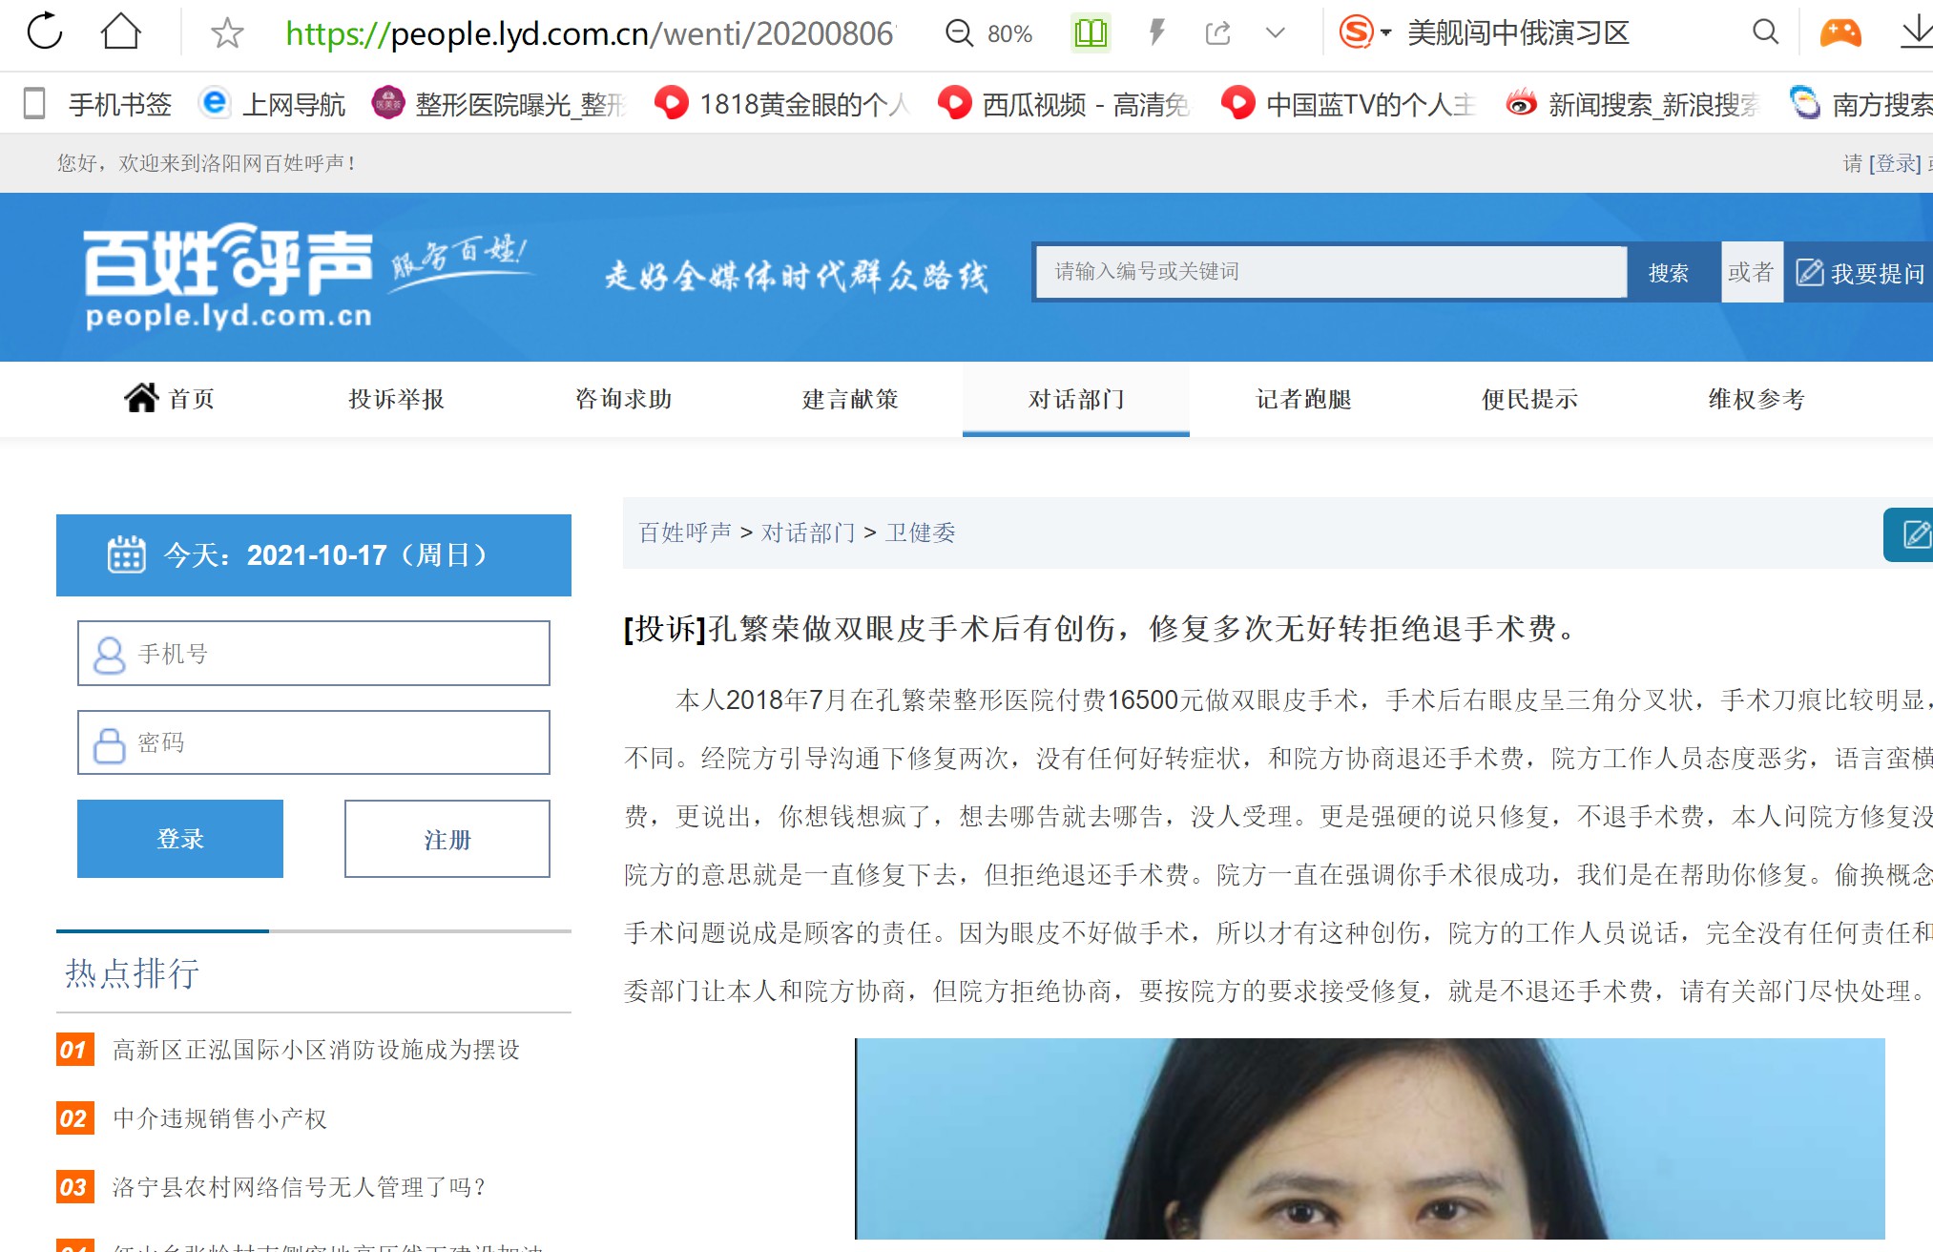Click the 注册 register button

[x=447, y=839]
